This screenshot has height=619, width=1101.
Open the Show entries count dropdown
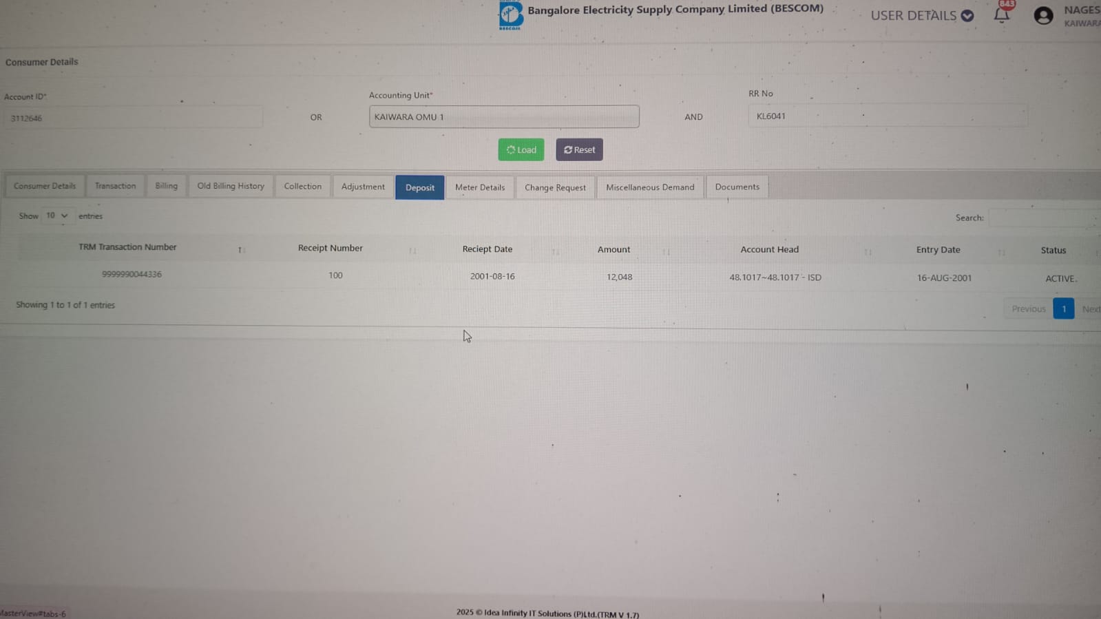click(x=56, y=216)
